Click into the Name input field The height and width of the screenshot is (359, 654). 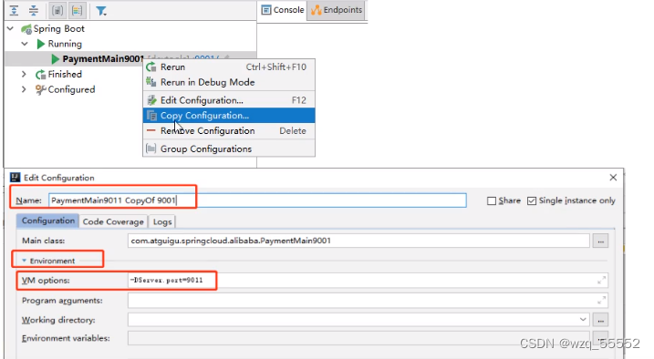tap(257, 200)
